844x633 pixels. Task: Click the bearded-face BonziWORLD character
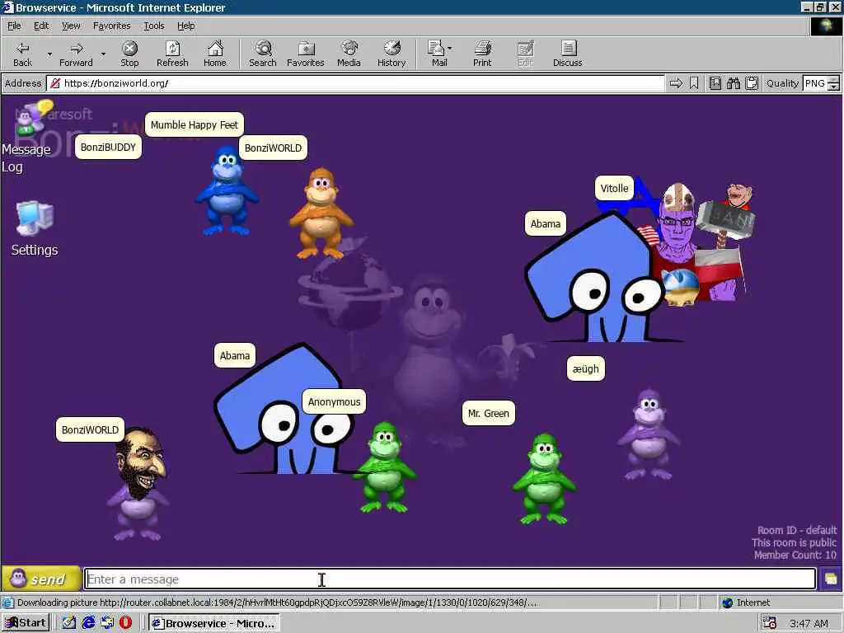click(138, 481)
